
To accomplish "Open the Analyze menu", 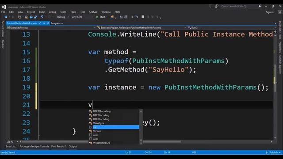I will click(93, 12).
